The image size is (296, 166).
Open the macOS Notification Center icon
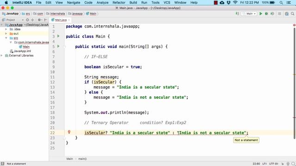coord(289,2)
